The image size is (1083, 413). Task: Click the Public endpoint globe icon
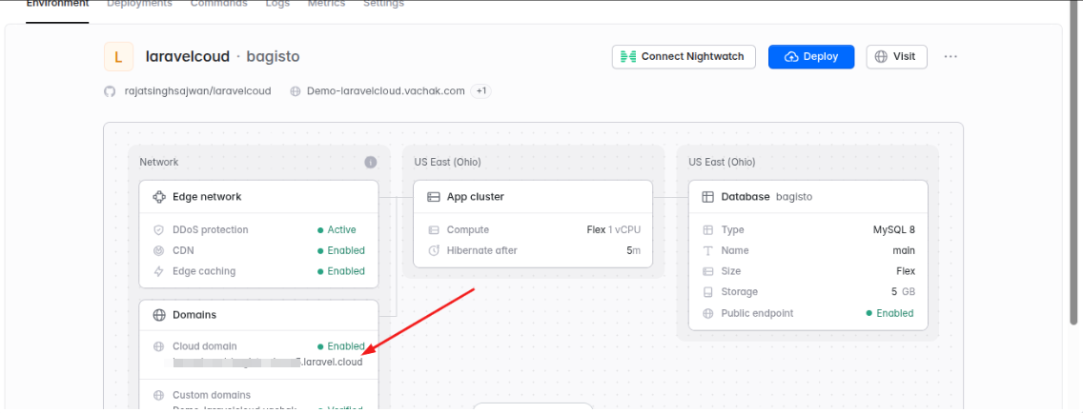[x=707, y=313]
